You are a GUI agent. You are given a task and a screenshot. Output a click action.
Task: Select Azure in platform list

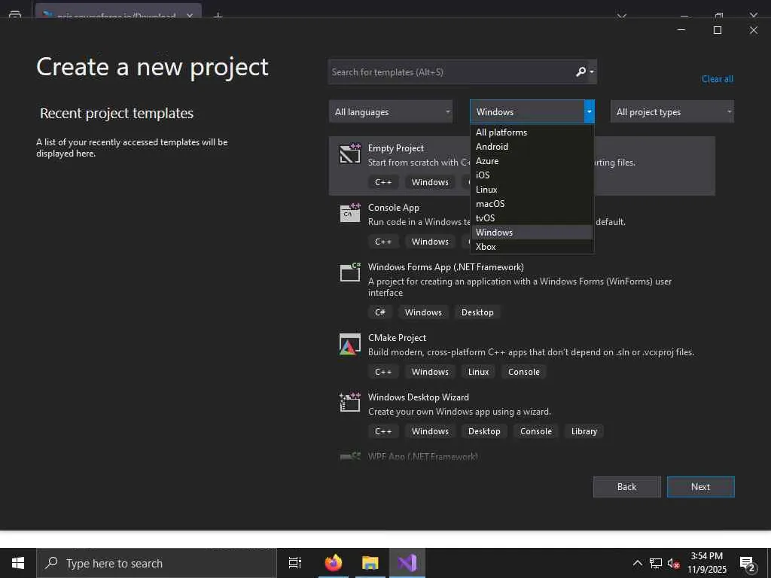(x=532, y=161)
